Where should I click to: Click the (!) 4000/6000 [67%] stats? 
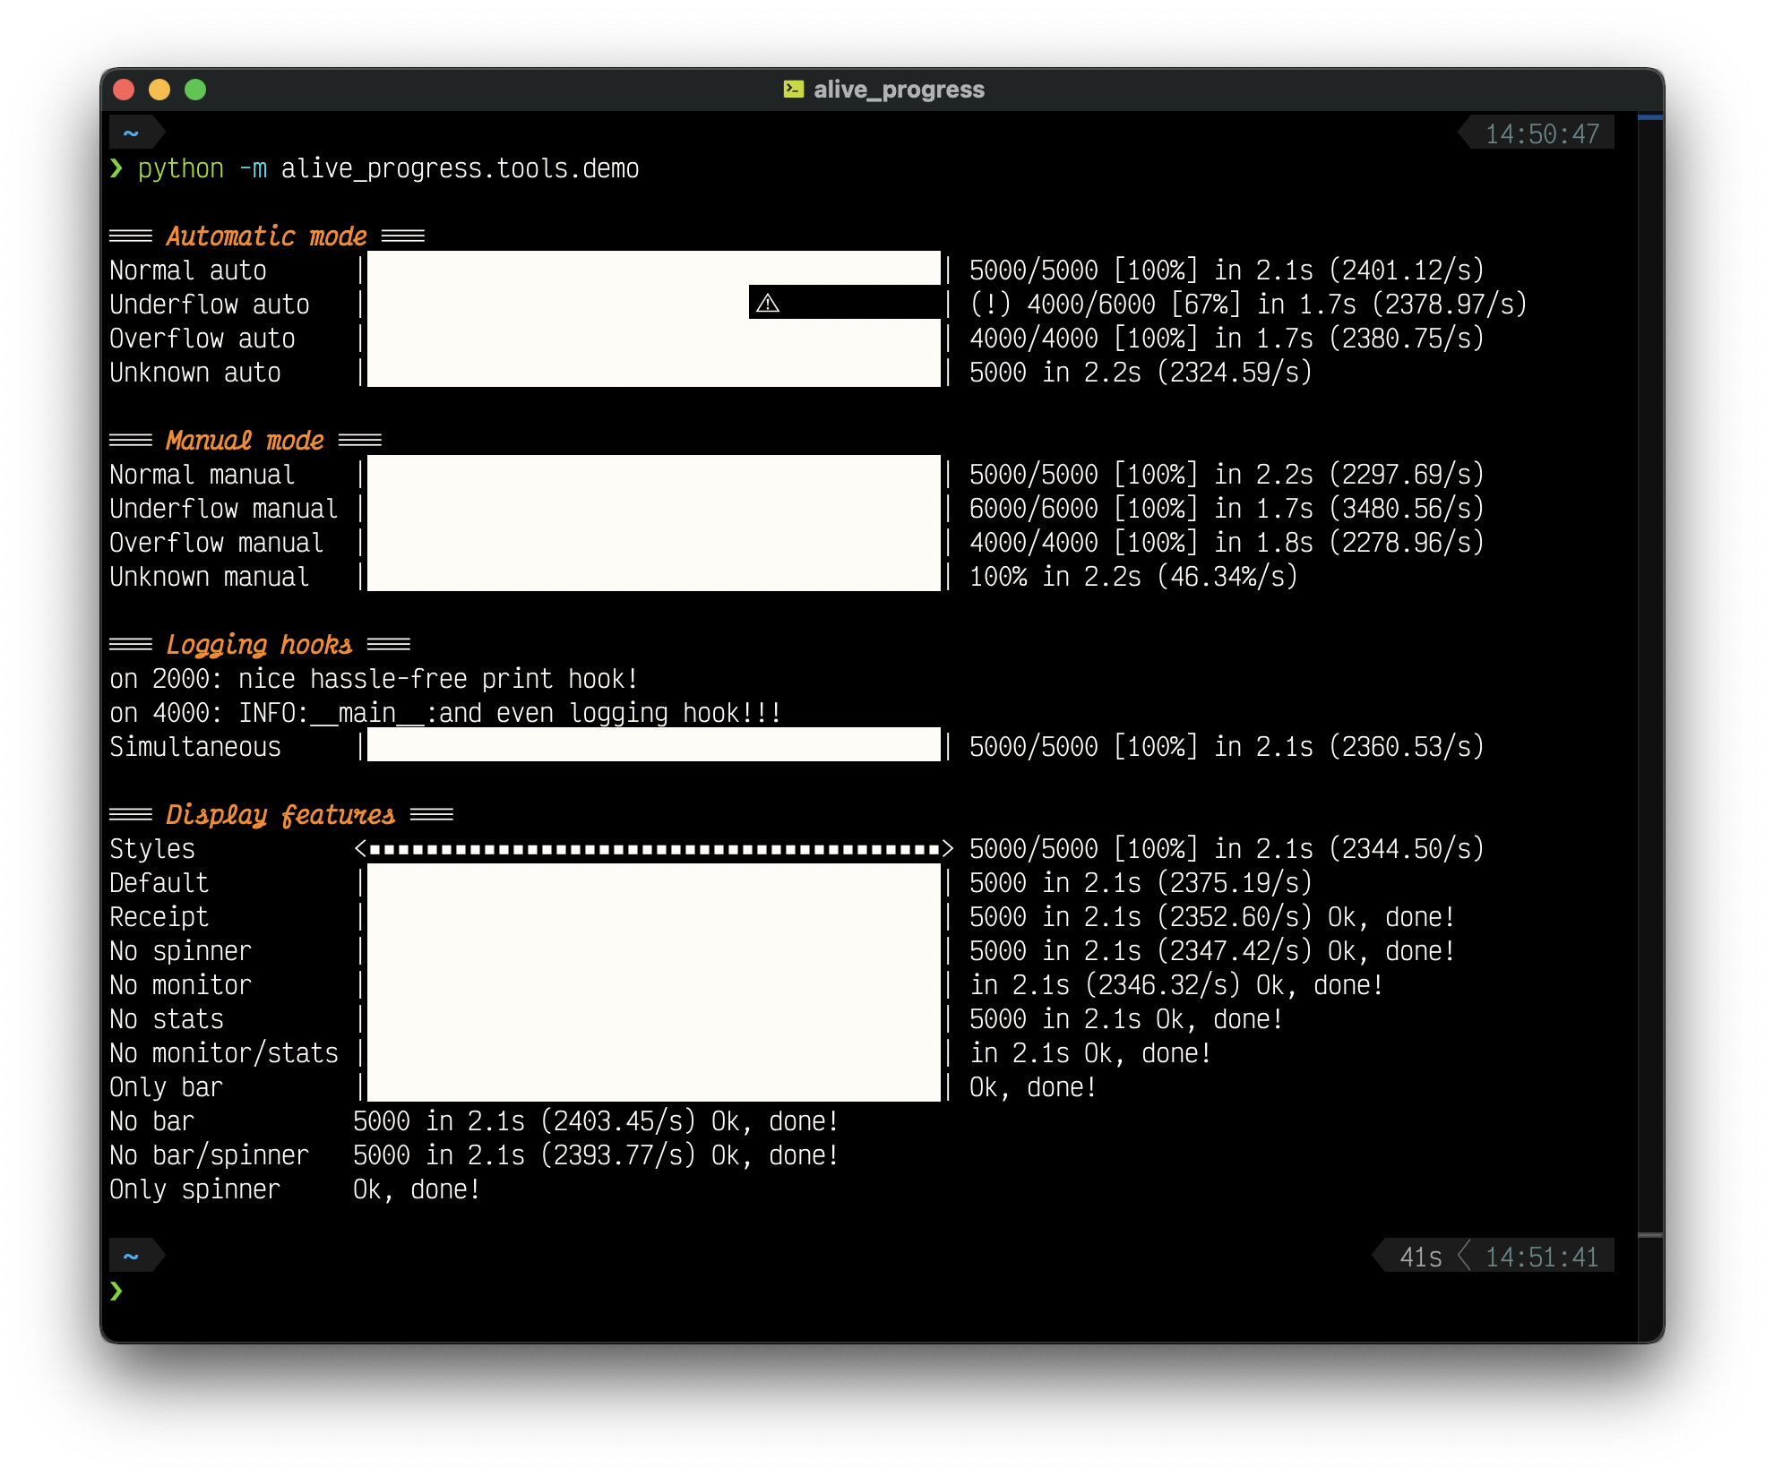click(1106, 305)
